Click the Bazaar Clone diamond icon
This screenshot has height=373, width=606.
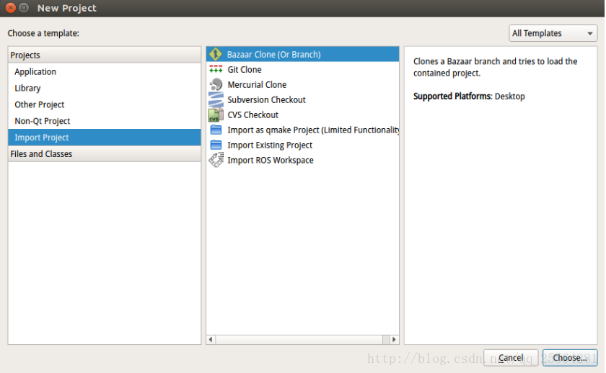215,55
